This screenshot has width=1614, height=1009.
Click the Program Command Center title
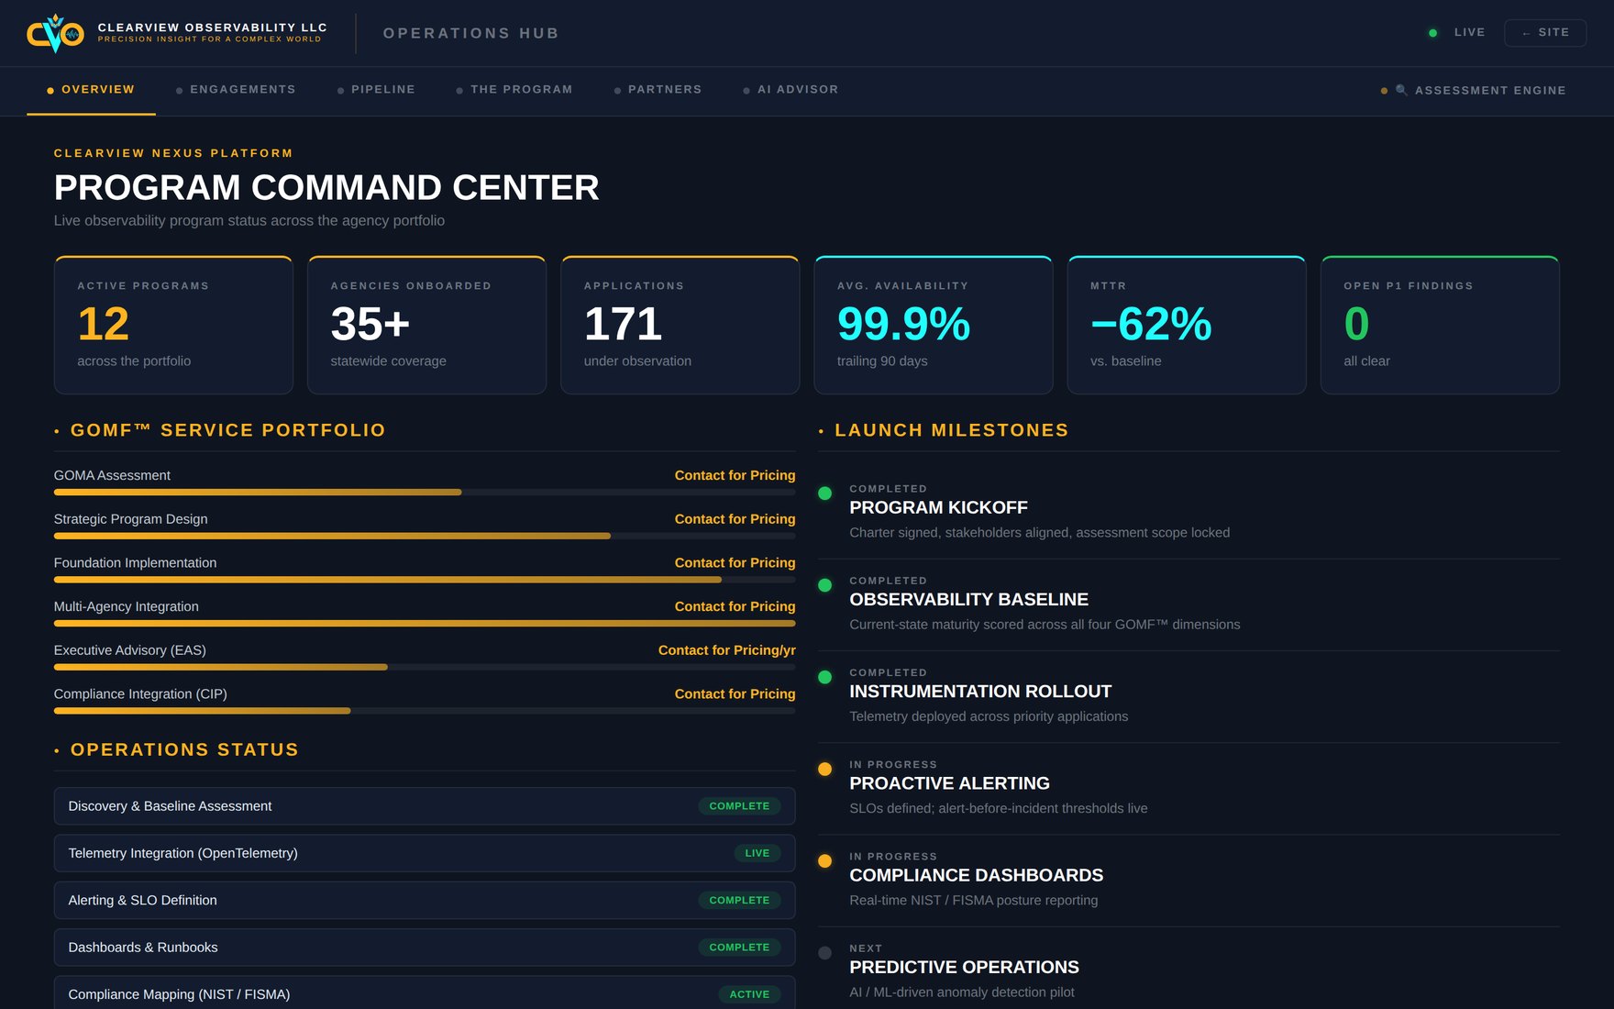326,188
